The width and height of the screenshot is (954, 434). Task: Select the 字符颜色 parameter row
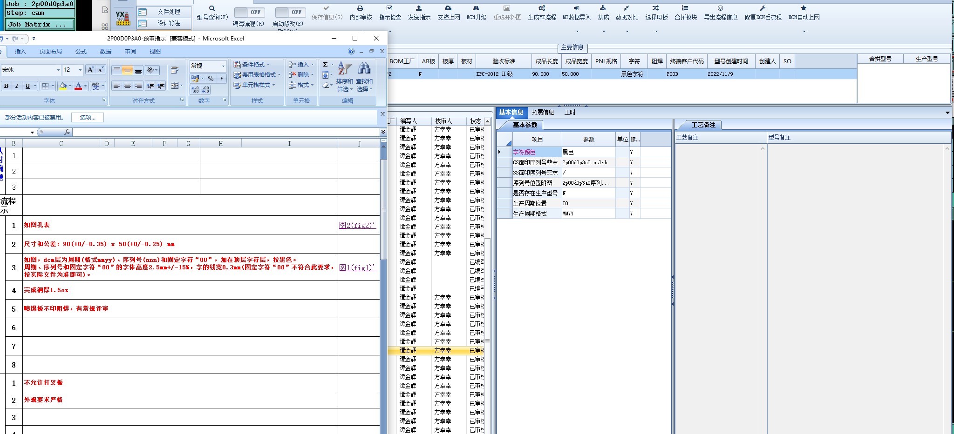(584, 152)
